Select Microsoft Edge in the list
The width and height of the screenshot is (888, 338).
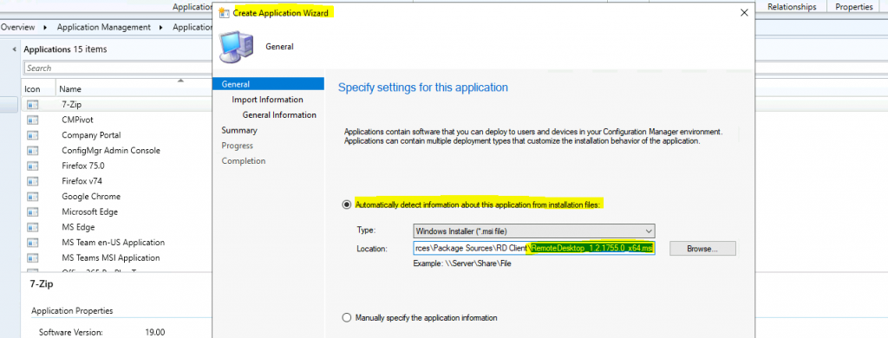(x=89, y=211)
